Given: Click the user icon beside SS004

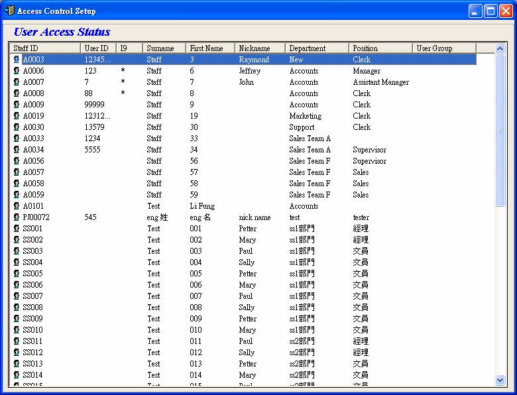Looking at the screenshot, I should pos(17,262).
